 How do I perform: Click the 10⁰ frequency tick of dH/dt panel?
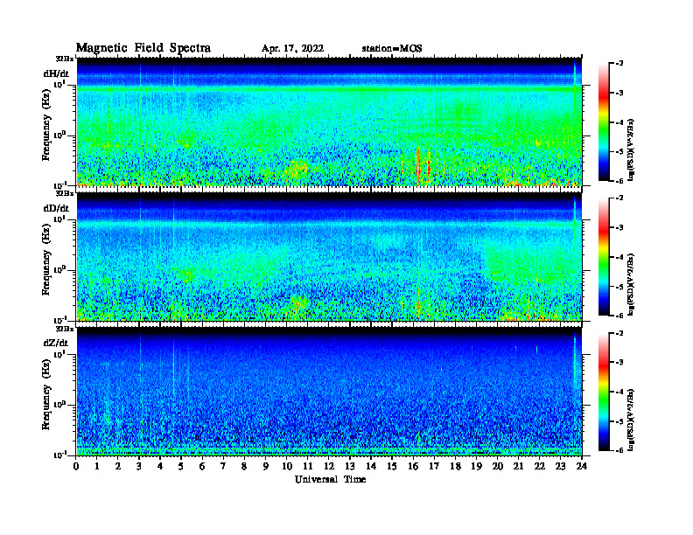tap(59, 135)
